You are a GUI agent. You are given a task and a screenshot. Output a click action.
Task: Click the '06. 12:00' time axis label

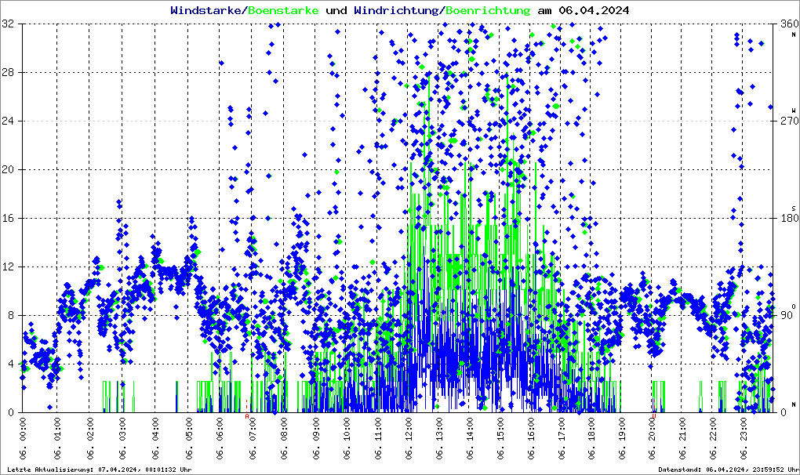point(409,438)
